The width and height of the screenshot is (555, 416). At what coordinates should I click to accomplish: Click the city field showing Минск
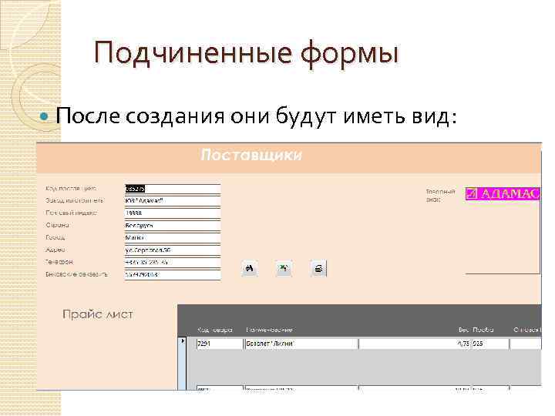173,238
